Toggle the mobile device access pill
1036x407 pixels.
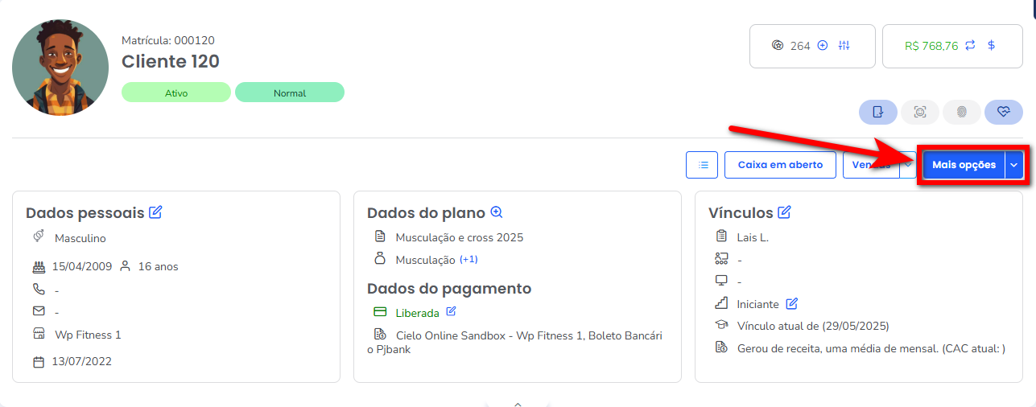coord(878,112)
